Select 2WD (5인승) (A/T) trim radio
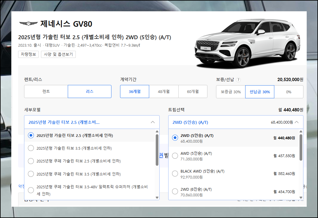Viewport: 318px width, 218px height. [x=175, y=138]
